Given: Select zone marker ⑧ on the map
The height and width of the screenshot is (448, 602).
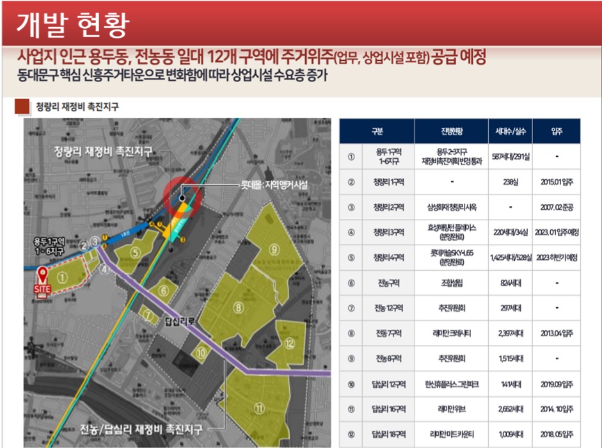Looking at the screenshot, I should coord(239,308).
